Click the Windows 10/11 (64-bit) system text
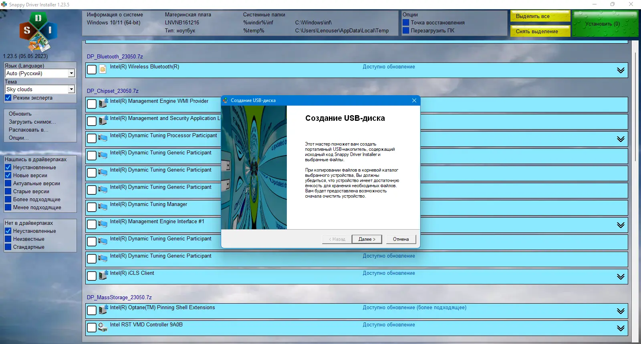The height and width of the screenshot is (344, 641). click(x=114, y=23)
